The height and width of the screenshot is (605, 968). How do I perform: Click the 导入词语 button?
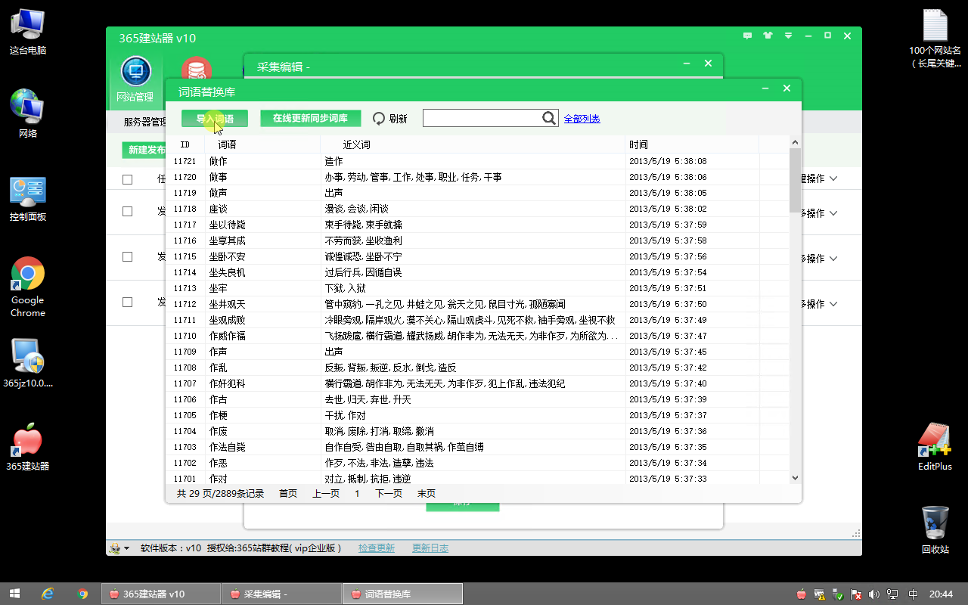(215, 119)
